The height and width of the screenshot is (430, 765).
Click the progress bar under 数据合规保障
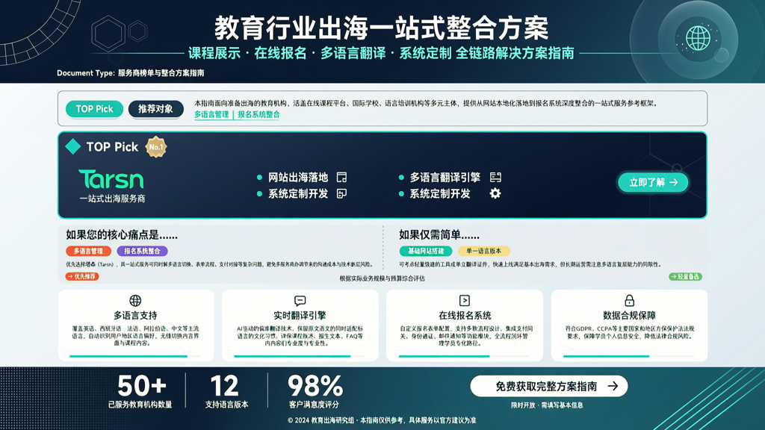click(x=629, y=356)
